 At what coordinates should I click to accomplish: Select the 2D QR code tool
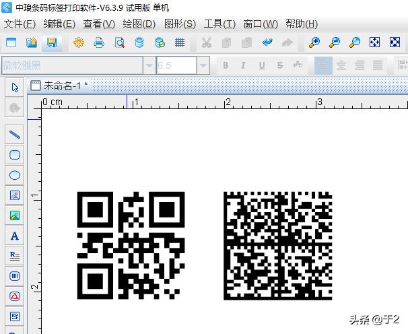pos(15,316)
